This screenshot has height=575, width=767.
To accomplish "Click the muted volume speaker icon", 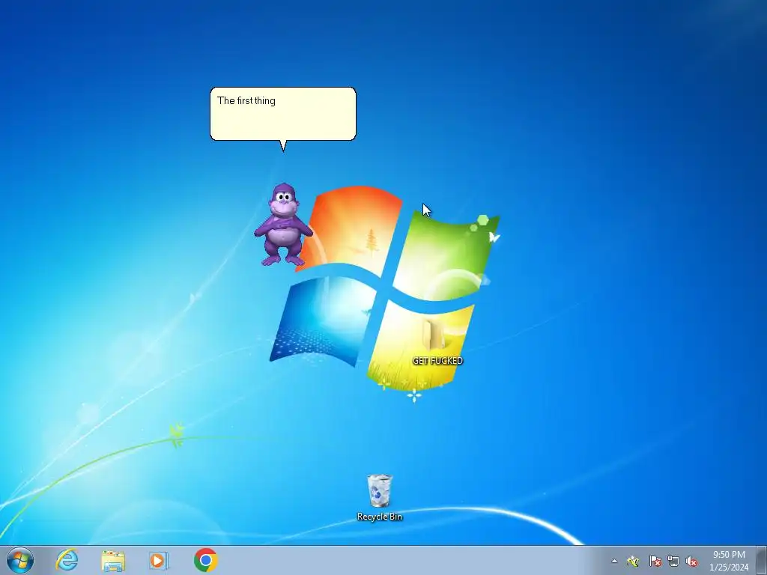I will click(691, 562).
